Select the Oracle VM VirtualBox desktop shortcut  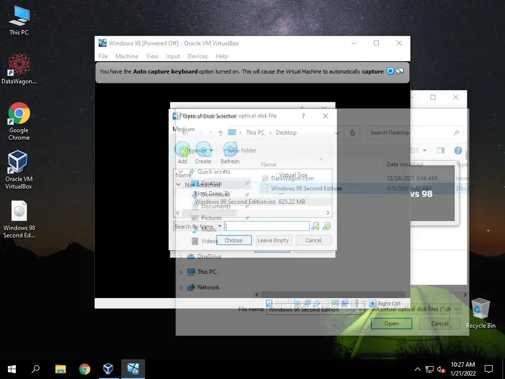coord(19,170)
